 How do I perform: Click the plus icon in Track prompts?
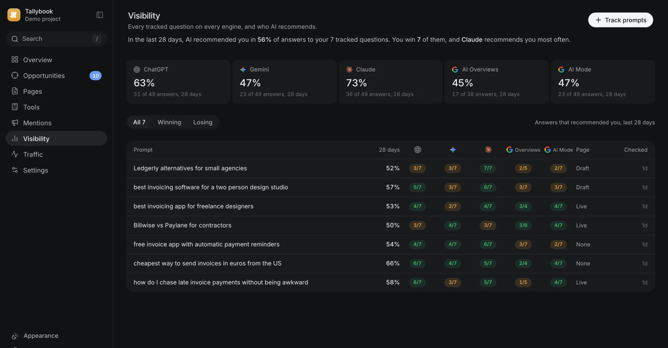598,20
